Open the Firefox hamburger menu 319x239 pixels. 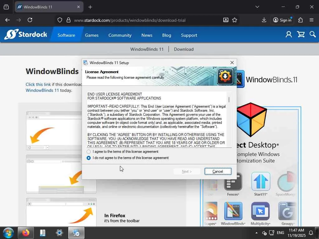(x=312, y=20)
